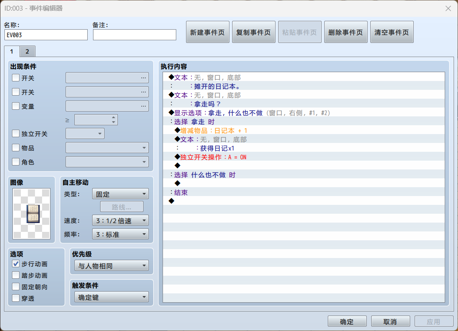The image size is (458, 331).
Task: Open the 角色 condition dropdown
Action: tap(107, 162)
